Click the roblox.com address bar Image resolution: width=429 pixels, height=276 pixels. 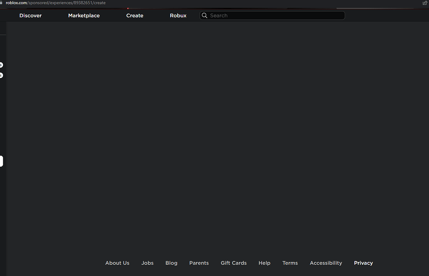54,3
